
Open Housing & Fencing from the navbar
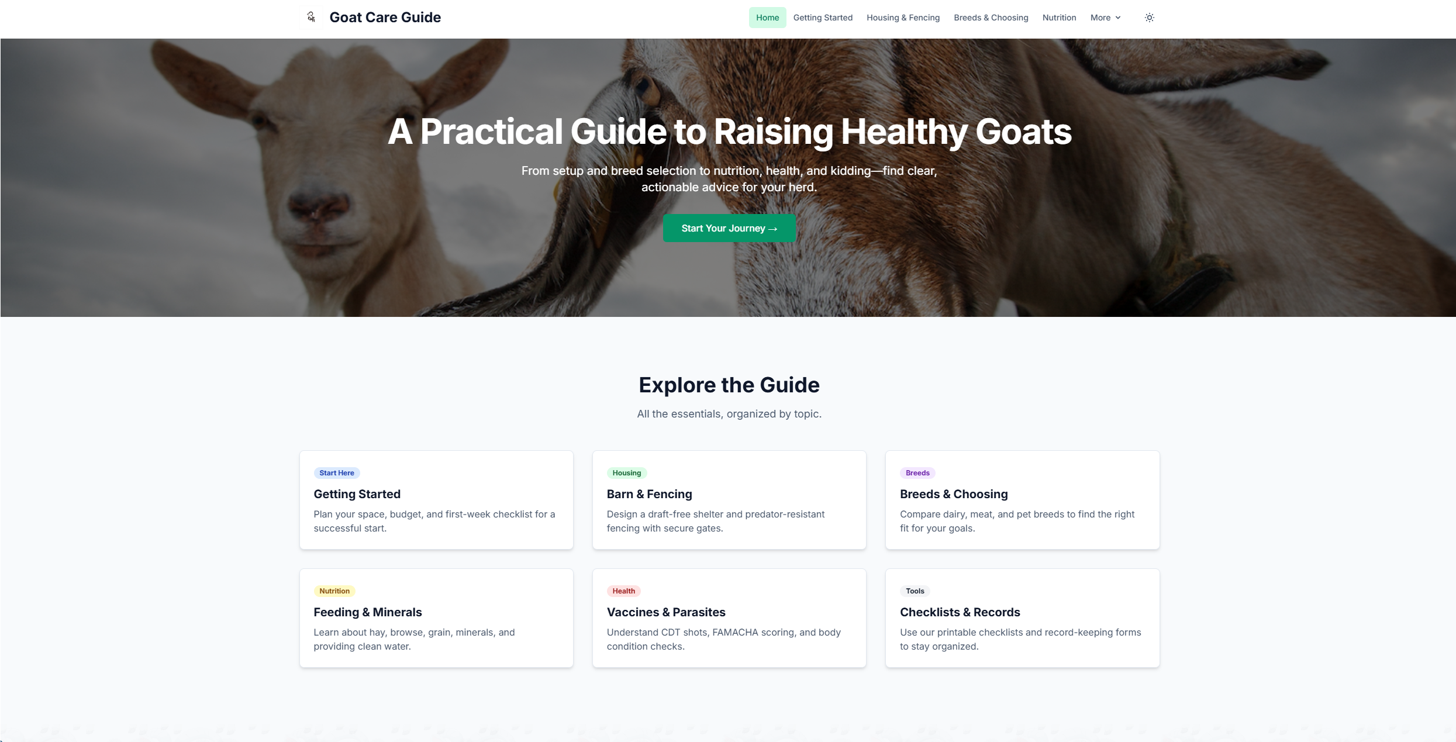(x=903, y=18)
